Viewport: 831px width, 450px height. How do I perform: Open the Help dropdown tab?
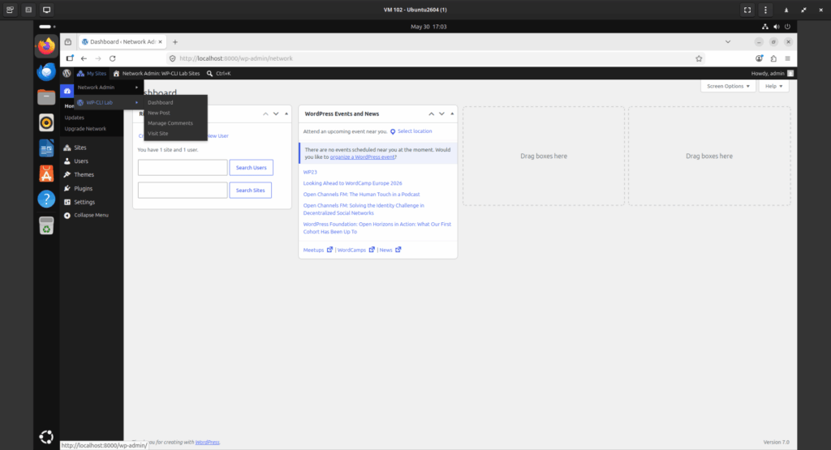coord(773,86)
